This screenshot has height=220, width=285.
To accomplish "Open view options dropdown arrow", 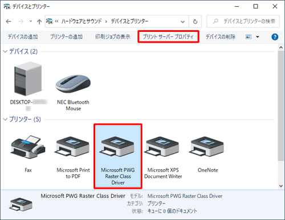I will point(258,37).
